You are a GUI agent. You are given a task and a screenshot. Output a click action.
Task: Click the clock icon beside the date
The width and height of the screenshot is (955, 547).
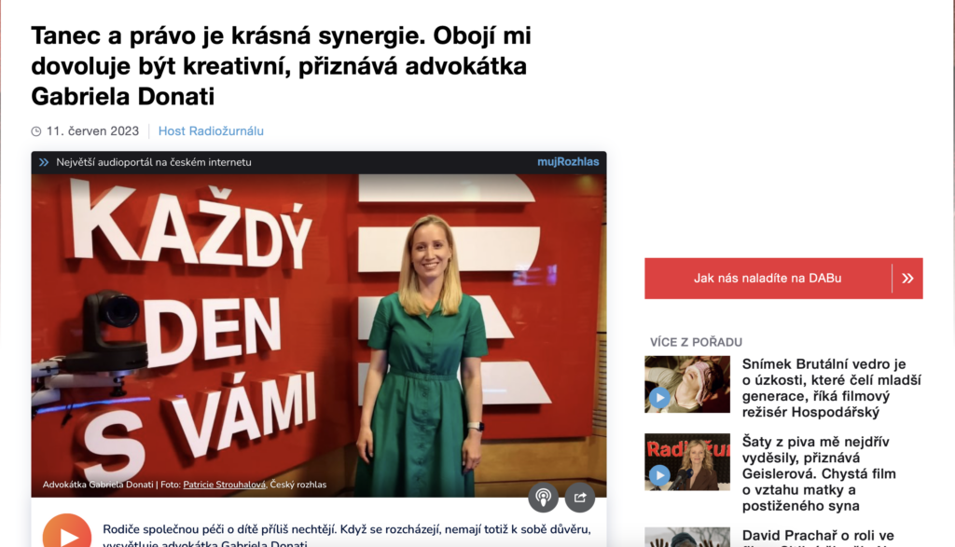[x=36, y=131]
